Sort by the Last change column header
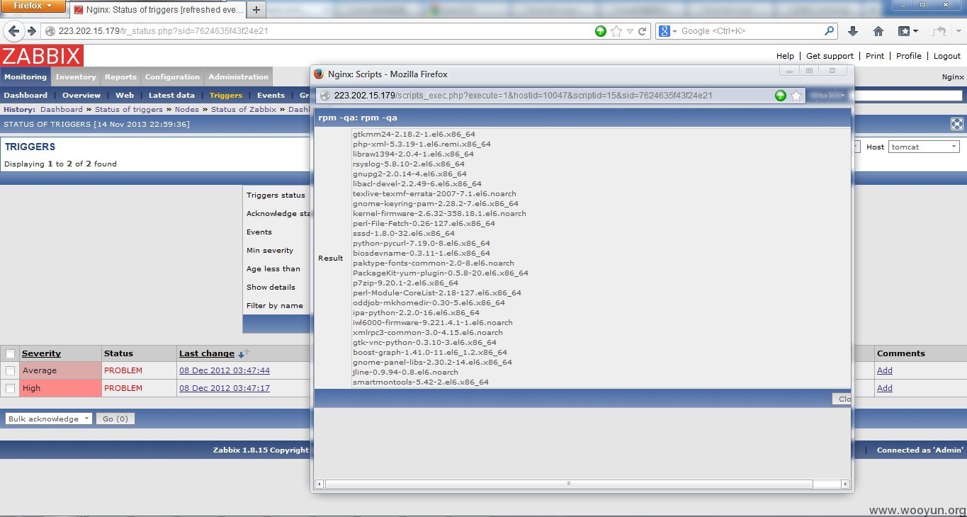This screenshot has height=517, width=967. point(207,353)
